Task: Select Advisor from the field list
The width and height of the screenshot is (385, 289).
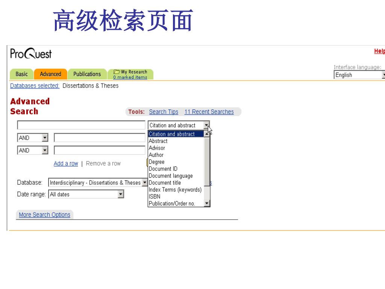Action: [x=176, y=148]
